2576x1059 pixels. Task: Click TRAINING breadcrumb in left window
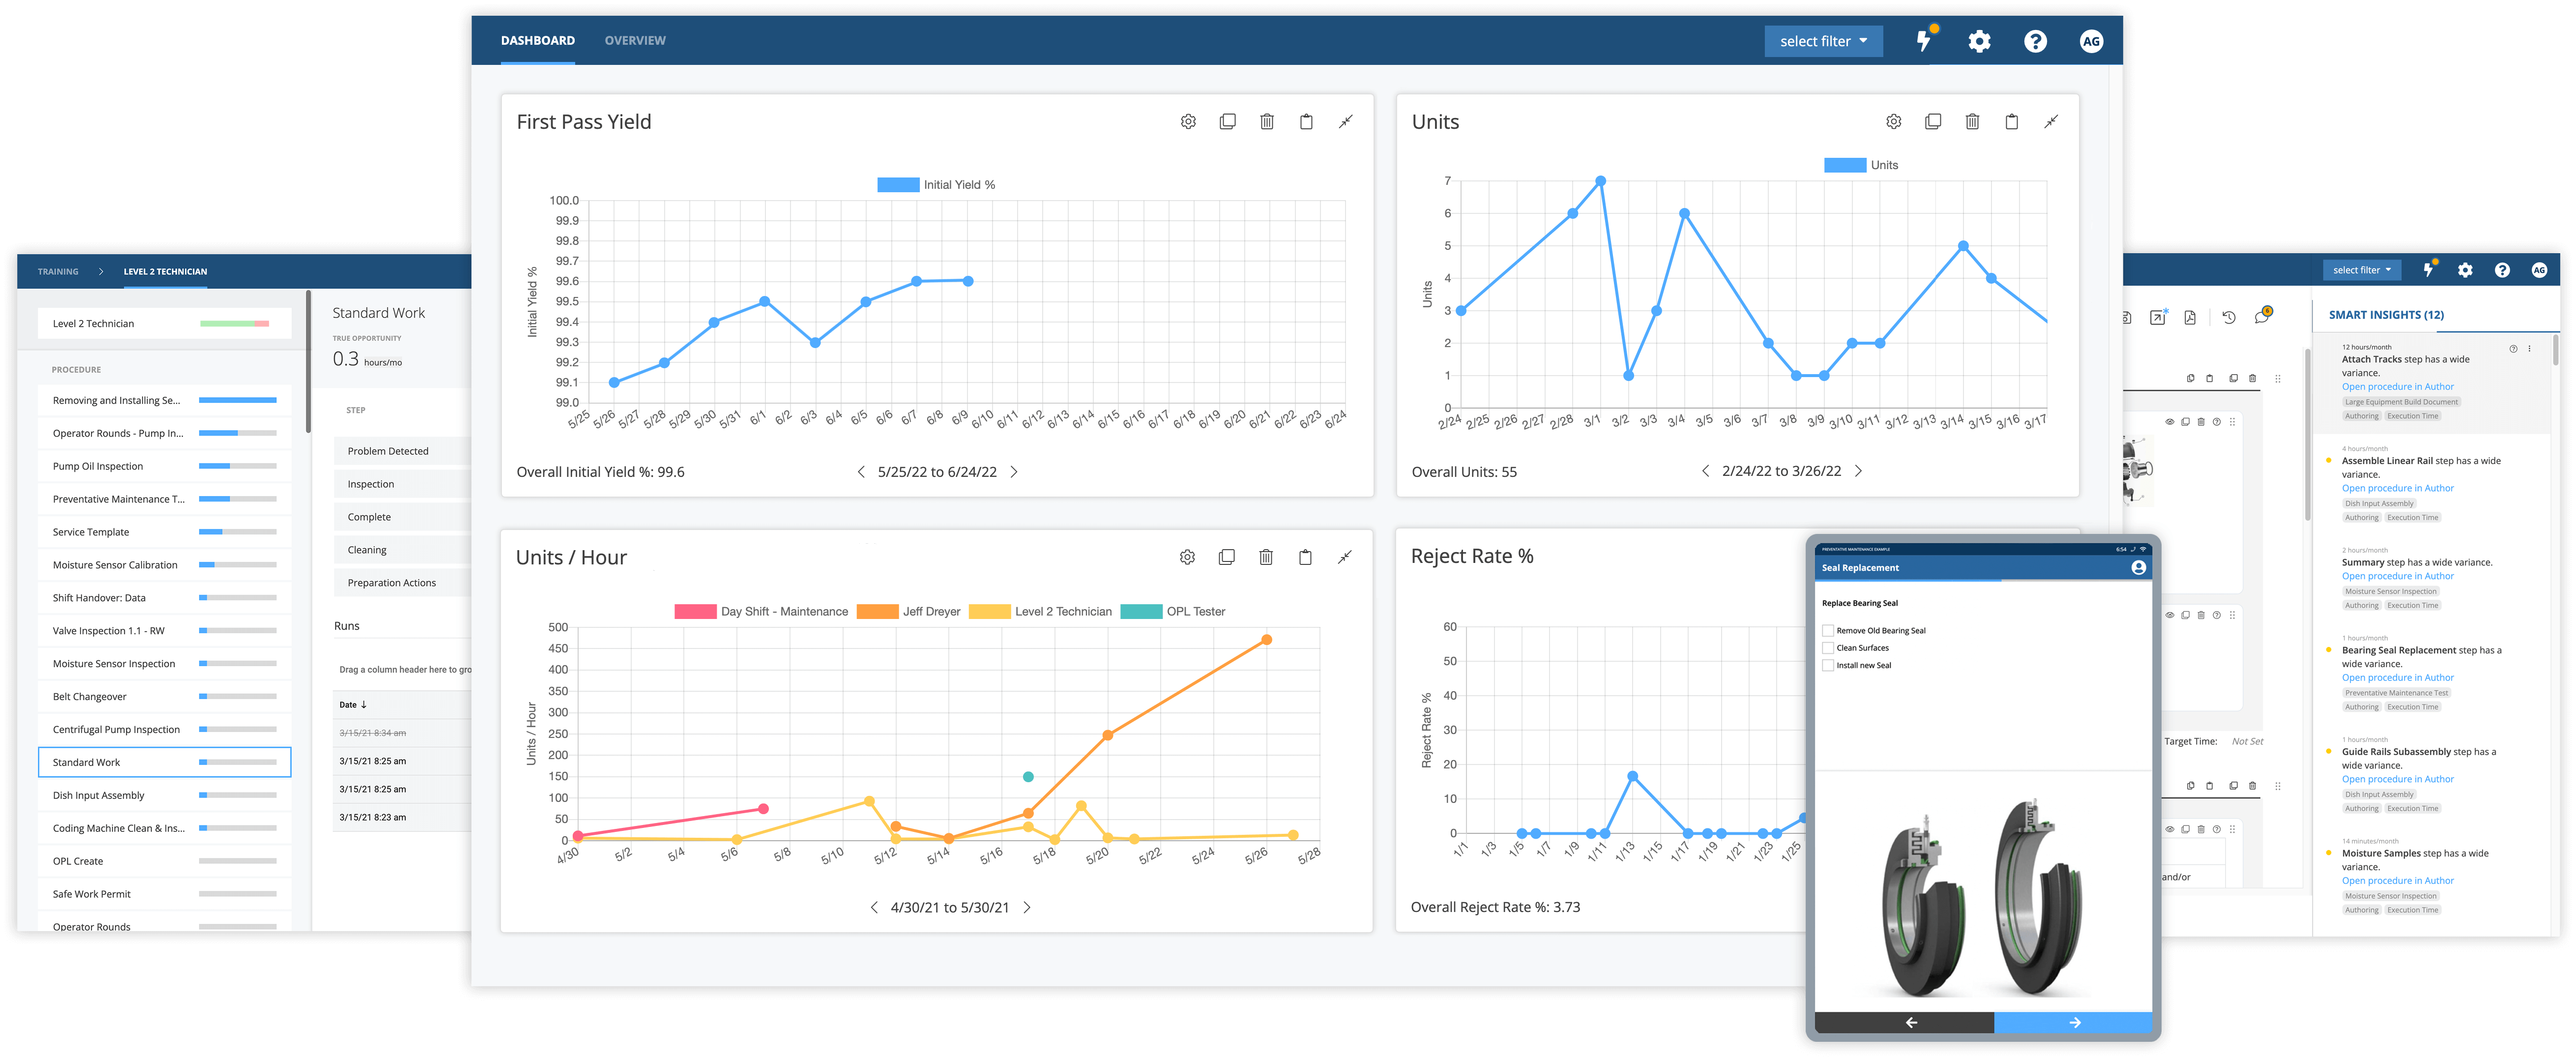[58, 272]
